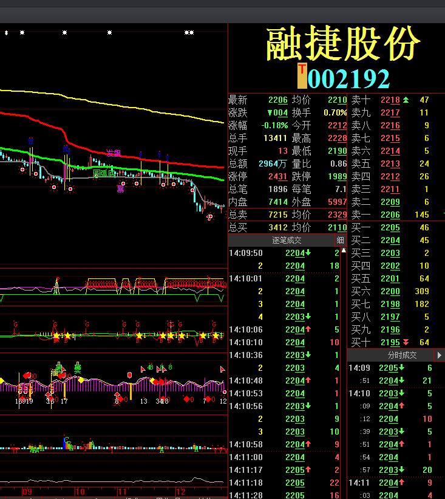Click the 涨停 value 2431

tap(278, 177)
